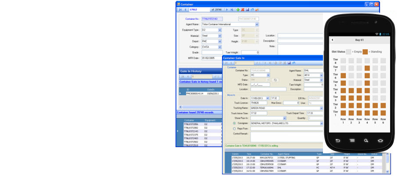Click rightmost icon in Container toolbar
Image resolution: width=416 pixels, height=177 pixels.
(x=257, y=10)
